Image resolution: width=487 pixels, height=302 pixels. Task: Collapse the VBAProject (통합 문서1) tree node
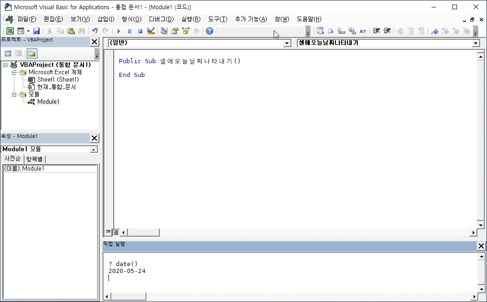[x=6, y=65]
